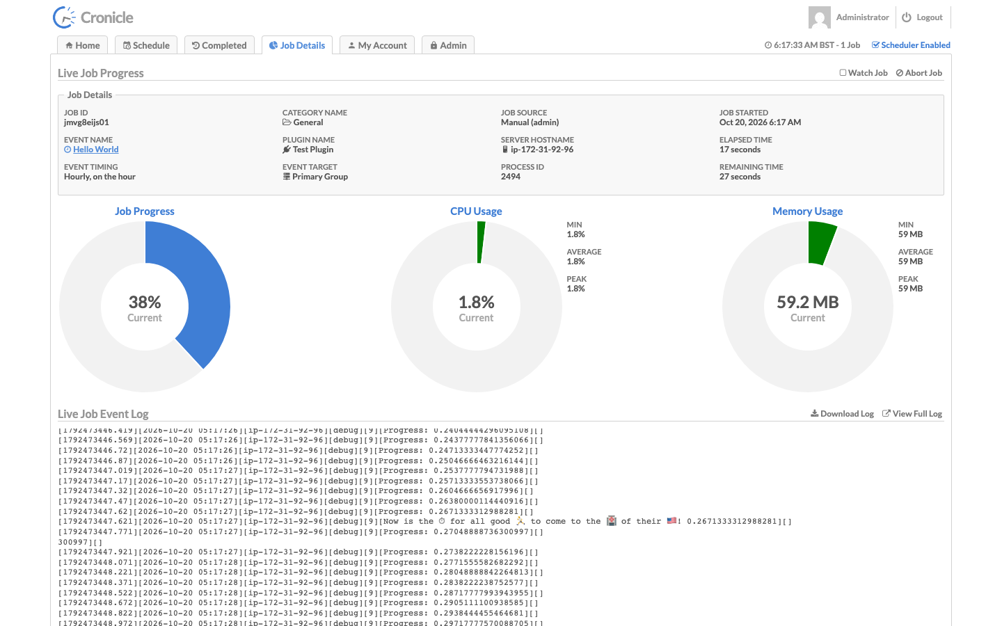The image size is (1002, 626).
Task: Click the Job Progress donut chart
Action: [x=145, y=307]
